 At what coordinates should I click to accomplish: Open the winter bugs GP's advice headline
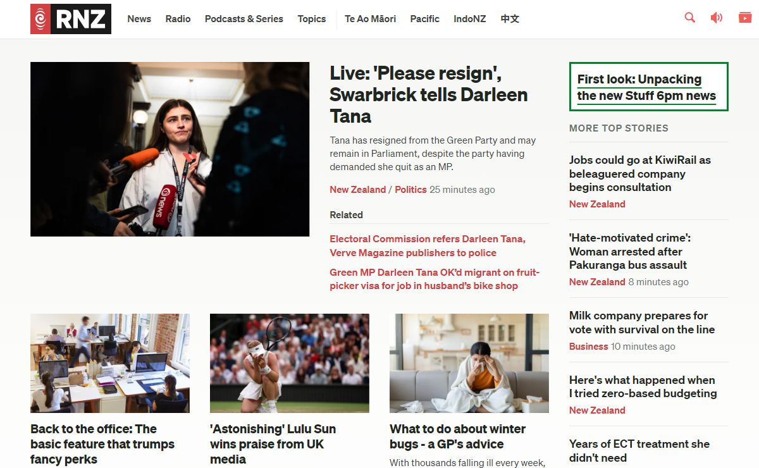(x=457, y=436)
